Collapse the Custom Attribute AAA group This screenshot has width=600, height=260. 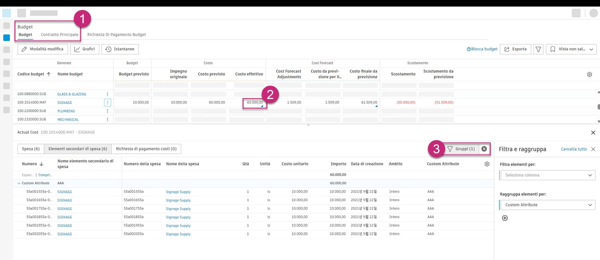pyautogui.click(x=19, y=183)
